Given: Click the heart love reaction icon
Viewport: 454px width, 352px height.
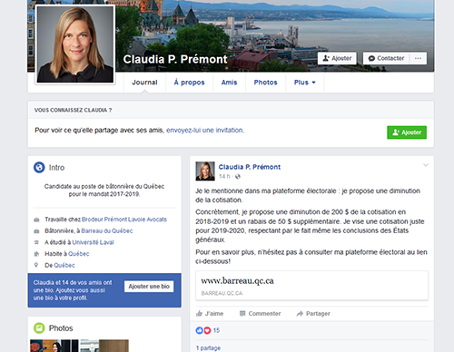Looking at the screenshot, I should [207, 330].
